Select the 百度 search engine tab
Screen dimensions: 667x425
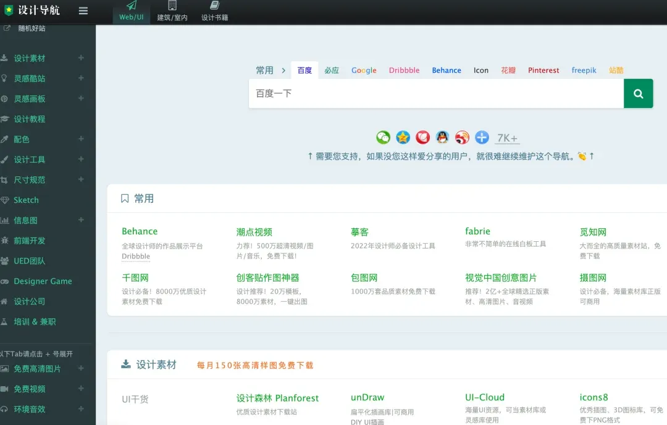tap(304, 70)
